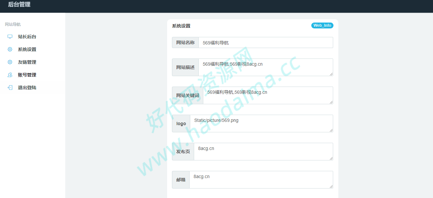
Task: Click the logout icon beside 退出登陆
Action: (10, 88)
